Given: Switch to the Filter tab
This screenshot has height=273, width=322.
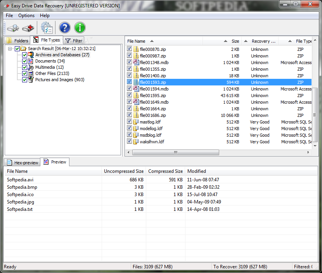Looking at the screenshot, I should (x=74, y=40).
